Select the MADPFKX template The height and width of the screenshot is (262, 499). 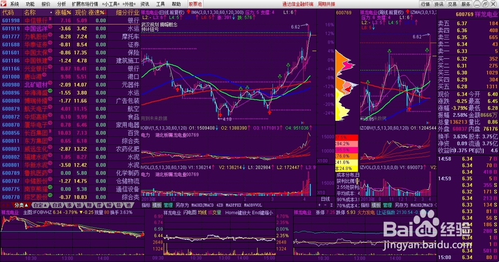point(233,205)
